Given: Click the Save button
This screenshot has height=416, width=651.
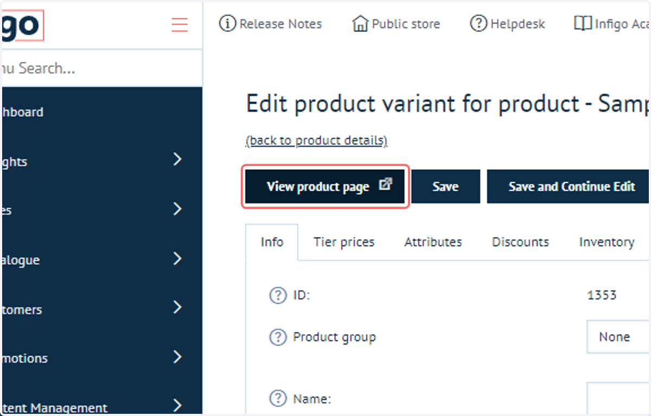Looking at the screenshot, I should click(445, 187).
